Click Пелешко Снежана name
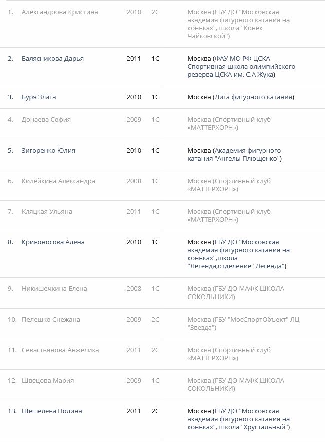 click(x=51, y=320)
